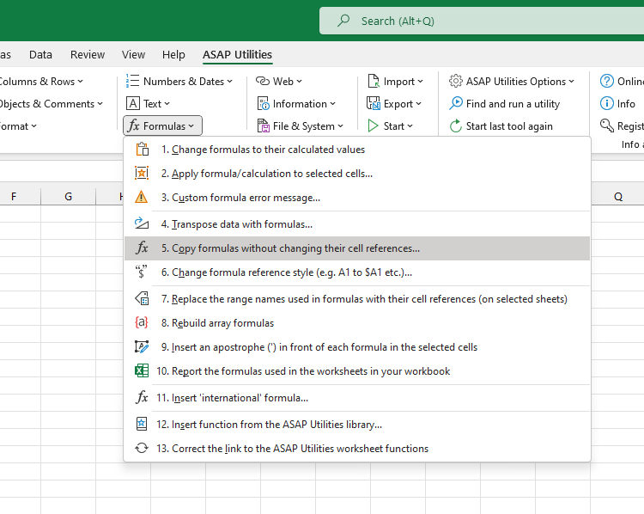Choose Copy formulas without changing cell references

pos(357,248)
